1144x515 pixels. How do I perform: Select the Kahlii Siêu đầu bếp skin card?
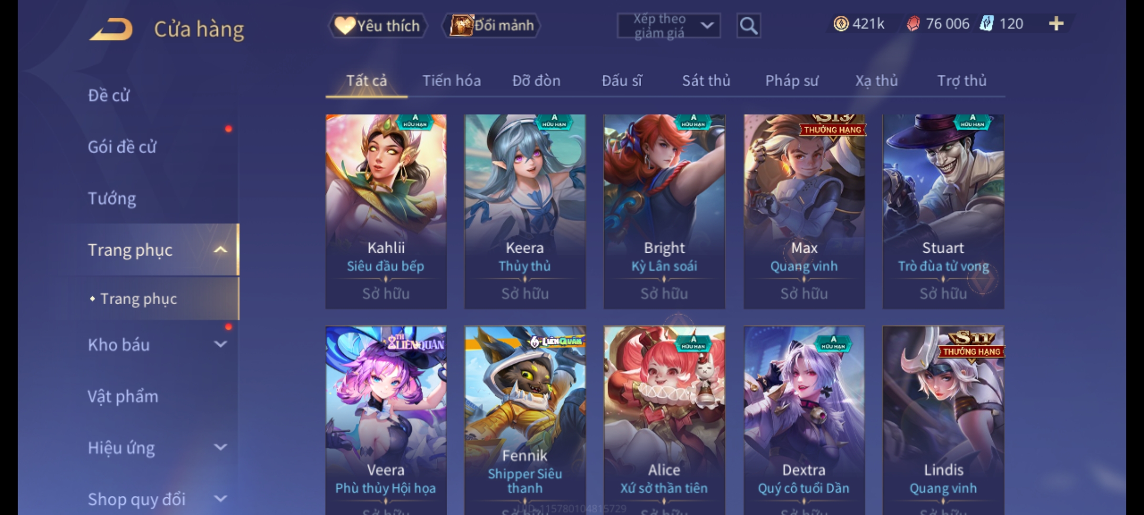click(x=386, y=211)
